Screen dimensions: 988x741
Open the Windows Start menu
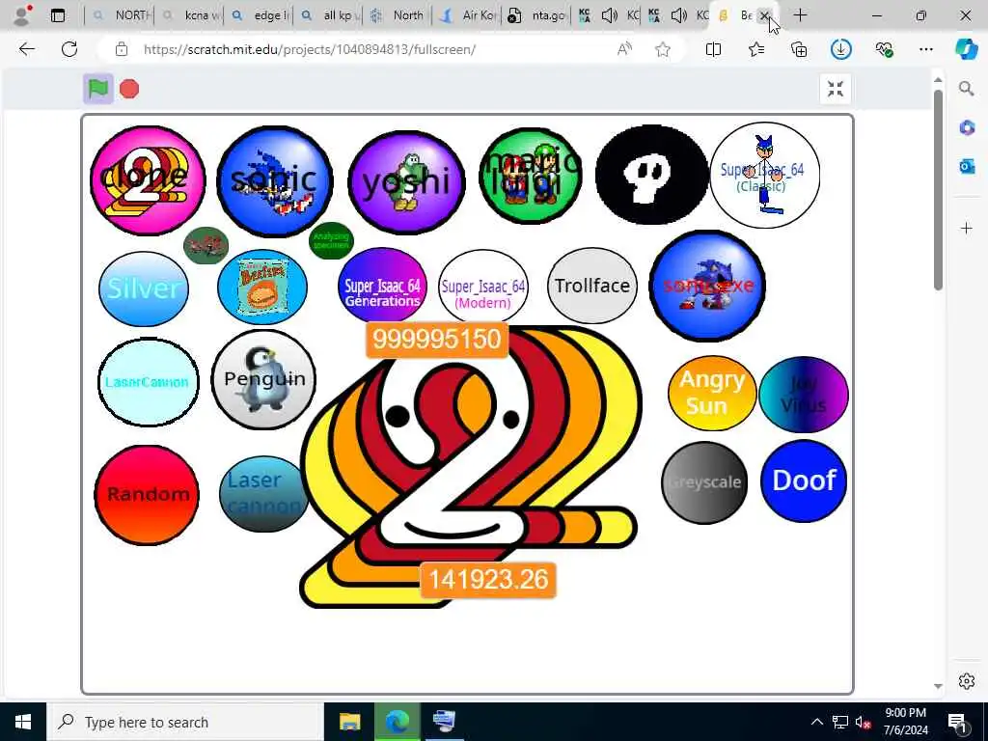[23, 722]
